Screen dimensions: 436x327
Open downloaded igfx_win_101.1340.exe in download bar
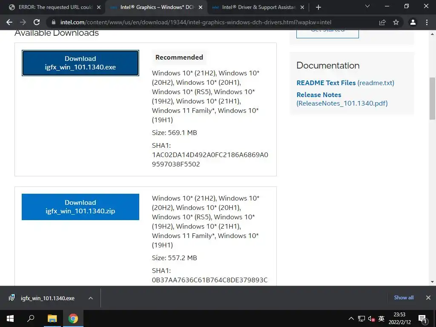pos(48,298)
